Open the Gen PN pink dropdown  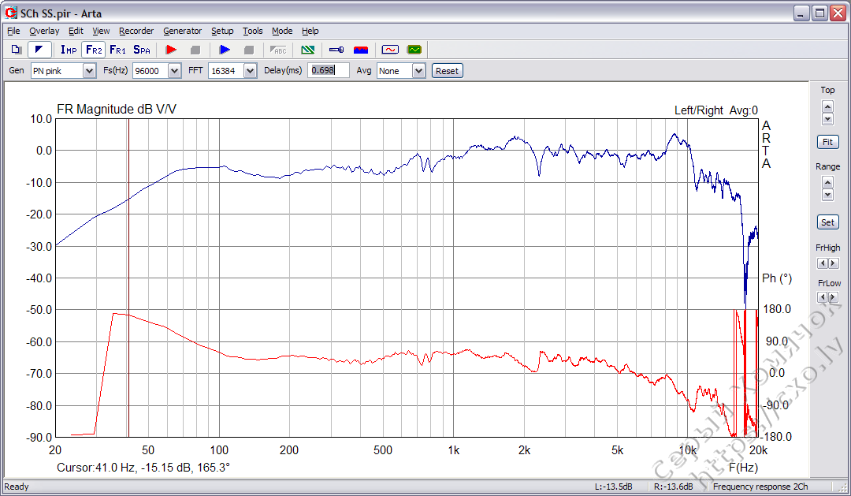[x=89, y=71]
